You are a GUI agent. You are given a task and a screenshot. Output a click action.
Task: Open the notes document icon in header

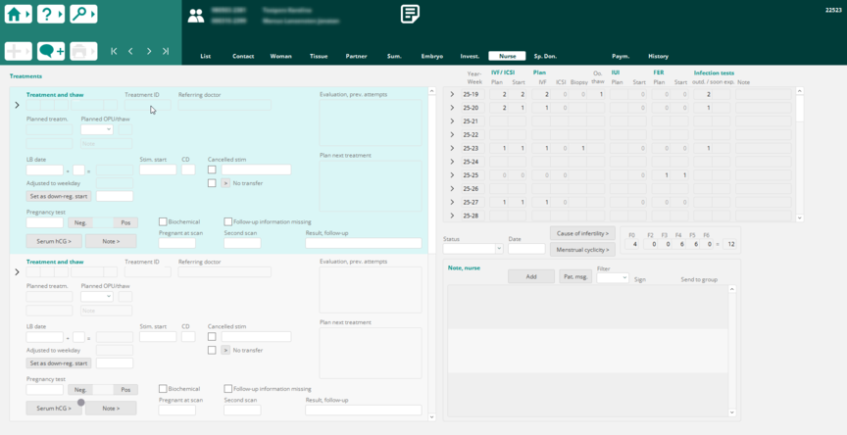tap(410, 14)
